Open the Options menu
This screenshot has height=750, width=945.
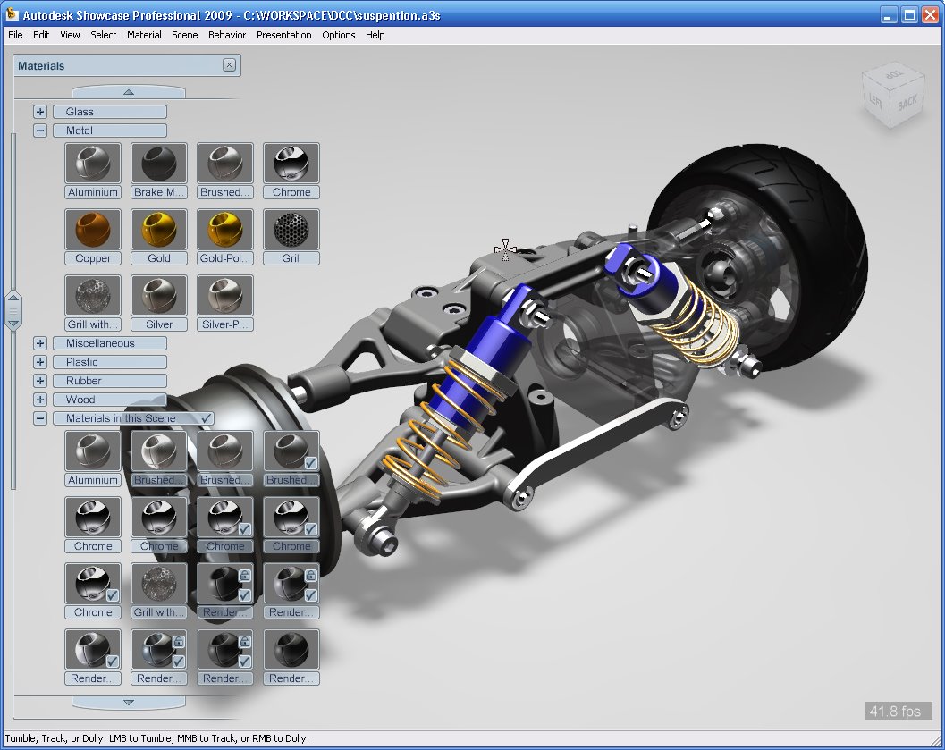pyautogui.click(x=339, y=35)
